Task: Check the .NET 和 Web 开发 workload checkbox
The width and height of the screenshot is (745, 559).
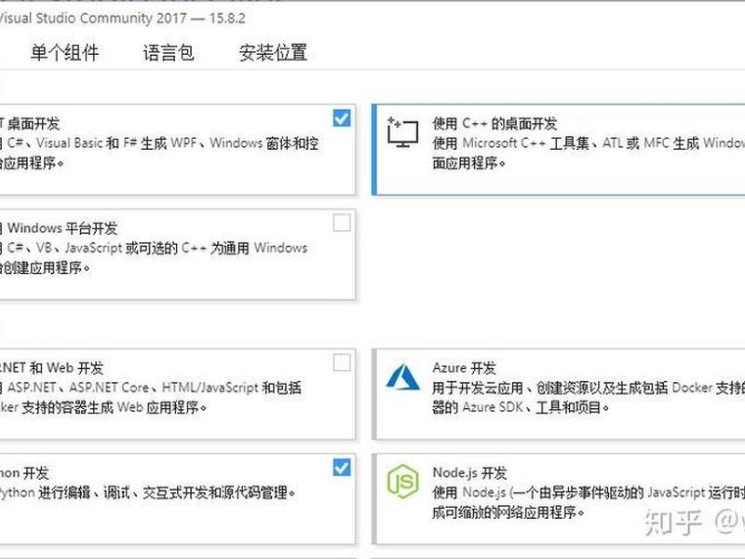Action: click(x=342, y=362)
